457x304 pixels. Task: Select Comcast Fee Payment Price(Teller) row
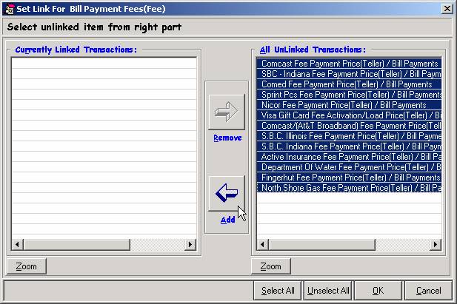(x=349, y=64)
